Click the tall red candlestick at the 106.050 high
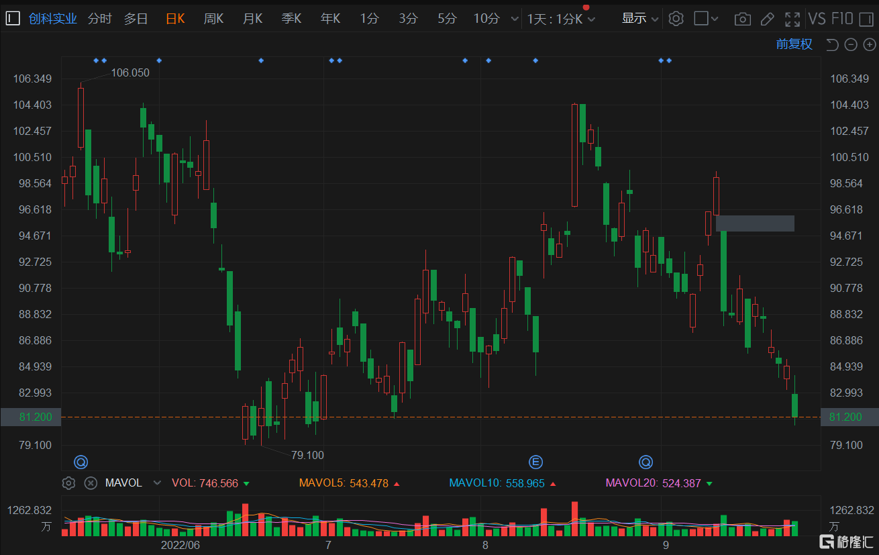Image resolution: width=879 pixels, height=555 pixels. coord(81,117)
